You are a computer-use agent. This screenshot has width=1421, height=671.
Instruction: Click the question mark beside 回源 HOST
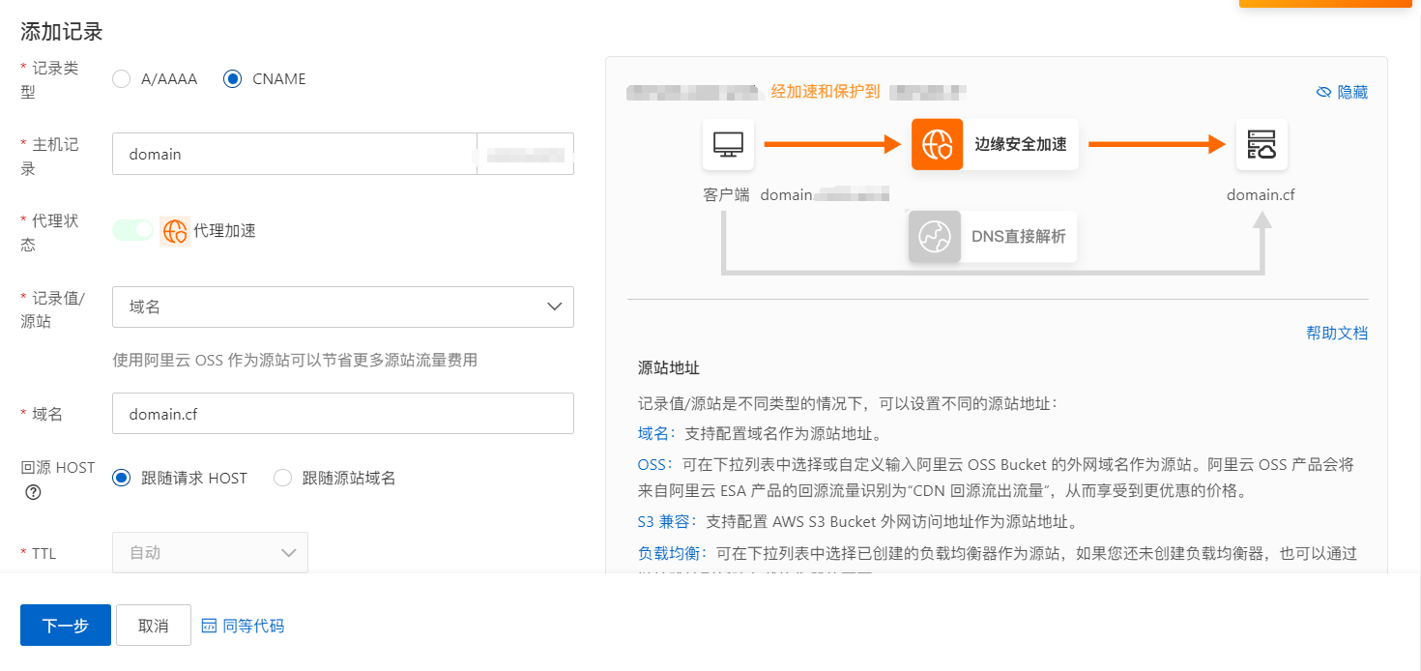34,493
